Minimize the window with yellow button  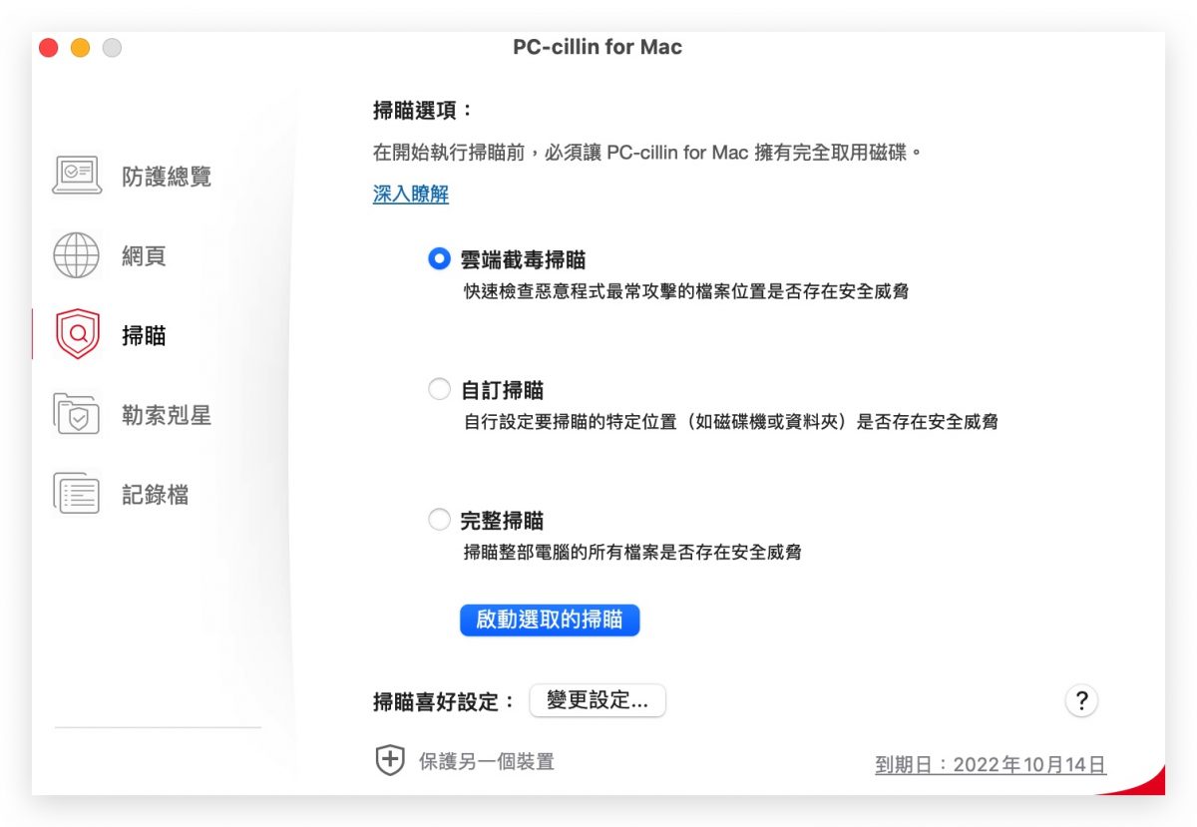81,47
